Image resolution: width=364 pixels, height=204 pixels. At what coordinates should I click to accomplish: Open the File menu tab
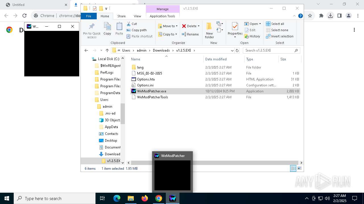[x=89, y=16]
